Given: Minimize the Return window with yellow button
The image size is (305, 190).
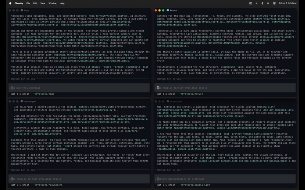Looking at the screenshot, I should pyautogui.click(x=159, y=11).
